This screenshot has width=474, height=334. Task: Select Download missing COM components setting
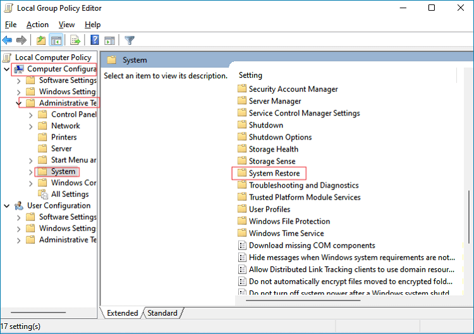click(x=312, y=245)
